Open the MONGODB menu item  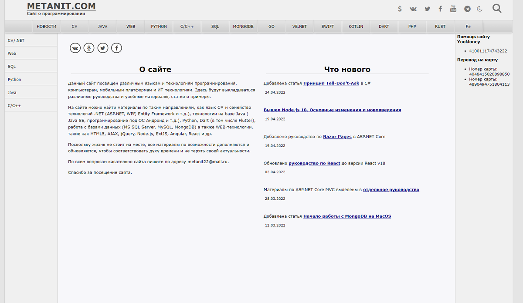(x=243, y=27)
